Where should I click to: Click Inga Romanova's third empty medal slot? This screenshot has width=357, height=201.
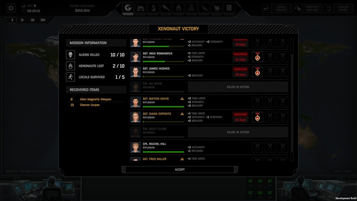click(x=283, y=57)
